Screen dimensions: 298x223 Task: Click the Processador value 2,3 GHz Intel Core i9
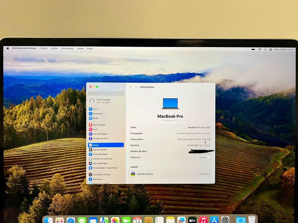(193, 133)
